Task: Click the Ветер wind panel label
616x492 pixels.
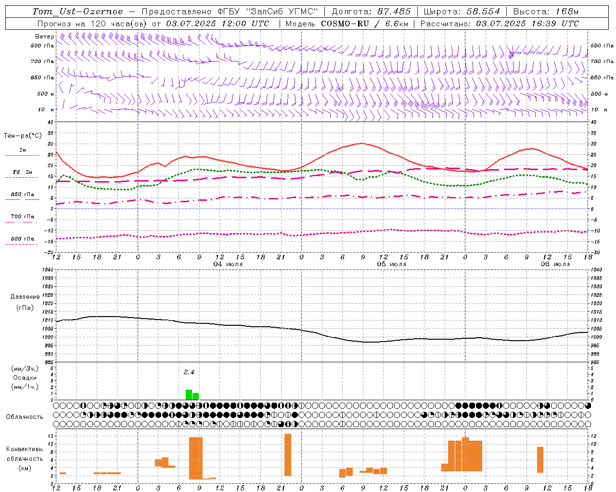Action: tap(44, 37)
